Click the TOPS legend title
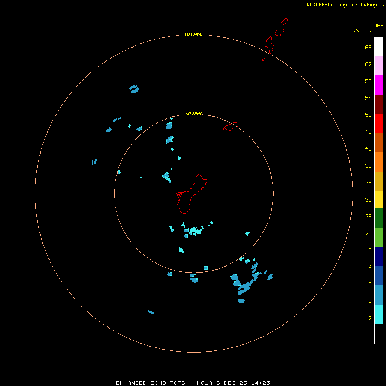The image size is (386, 386). tap(377, 26)
